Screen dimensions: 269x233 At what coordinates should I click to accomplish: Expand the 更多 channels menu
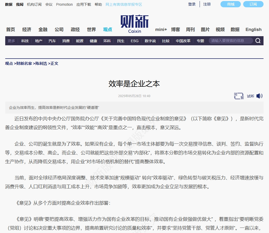11,41
